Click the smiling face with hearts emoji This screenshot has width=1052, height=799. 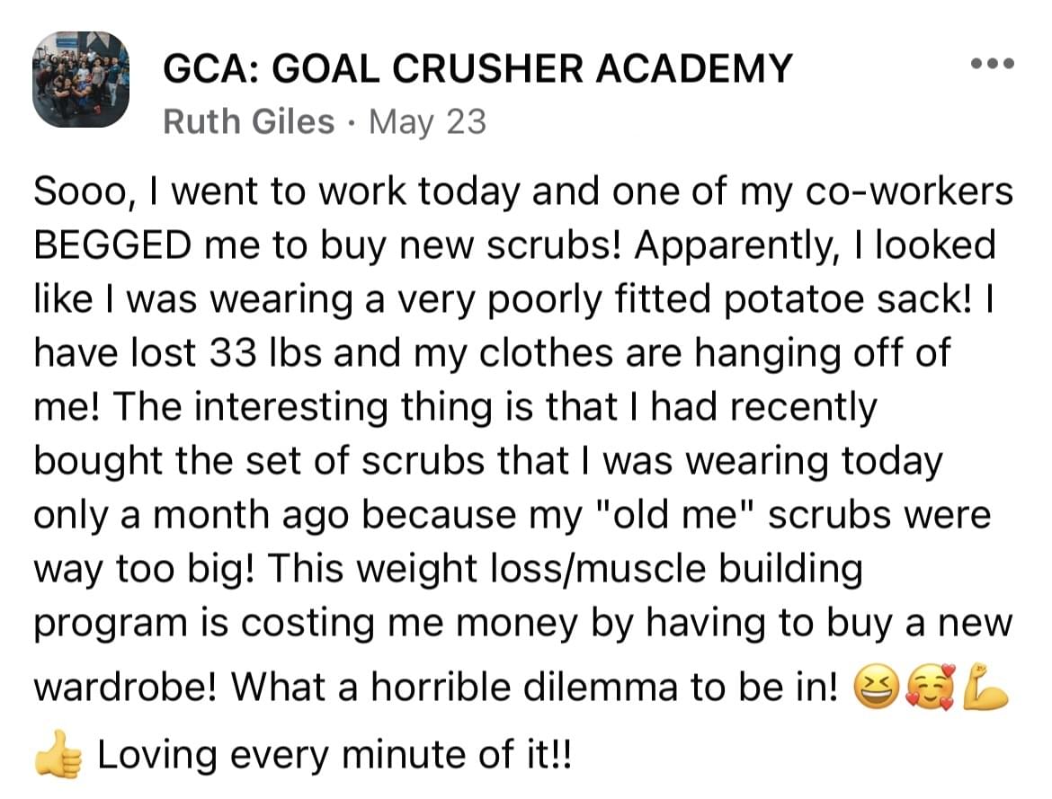(x=931, y=688)
